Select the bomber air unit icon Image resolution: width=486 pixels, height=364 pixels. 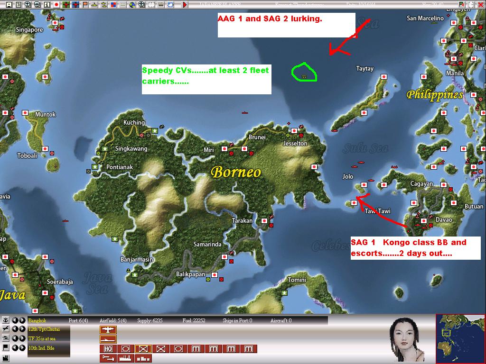(108, 330)
